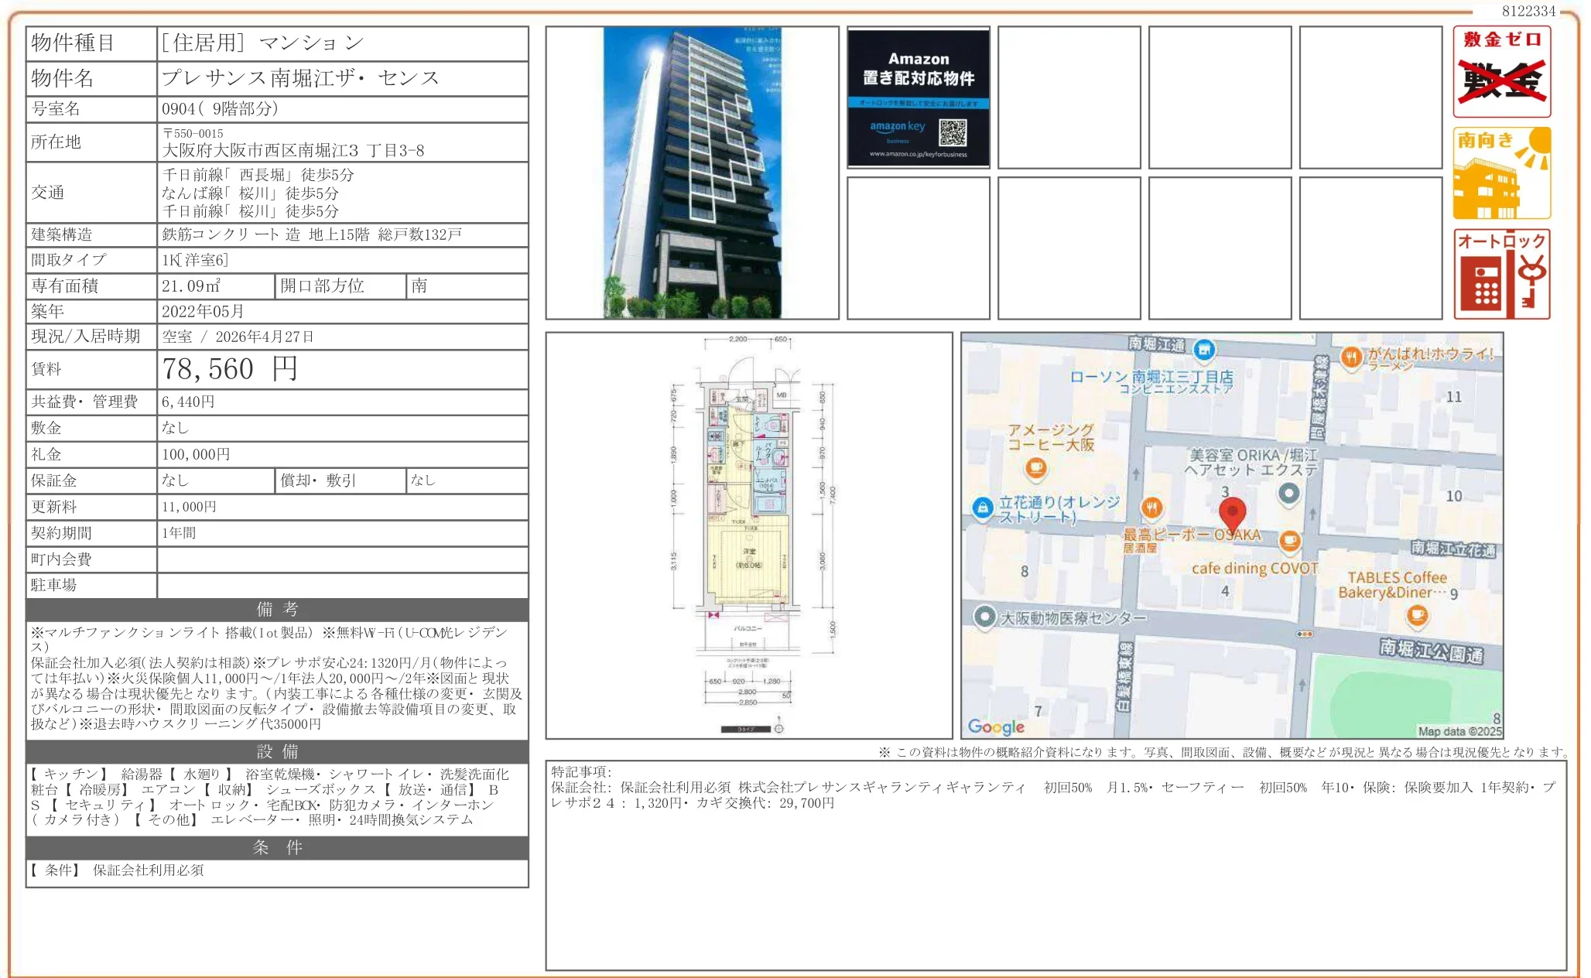Click the 備考 section header
This screenshot has height=978, width=1591.
[277, 609]
